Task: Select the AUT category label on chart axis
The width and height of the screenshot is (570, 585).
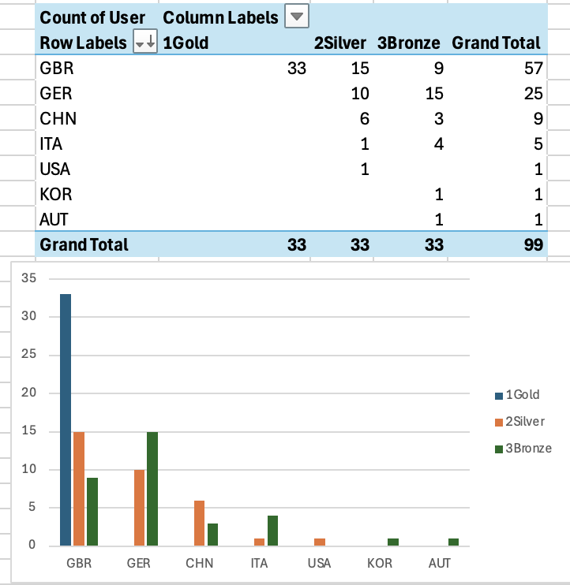Action: (439, 564)
